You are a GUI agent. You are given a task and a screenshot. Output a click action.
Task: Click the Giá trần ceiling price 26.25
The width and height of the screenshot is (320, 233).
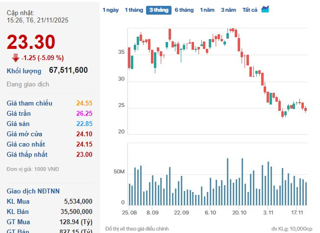(x=84, y=113)
